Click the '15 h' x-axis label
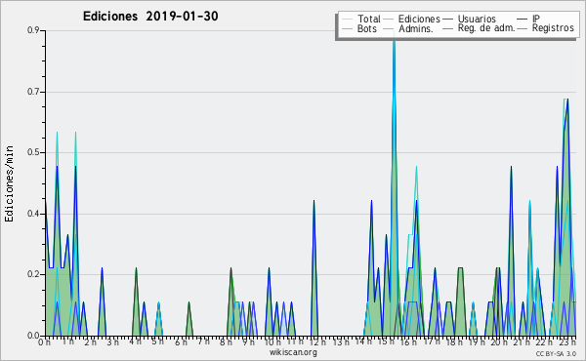The height and width of the screenshot is (361, 586). pos(386,341)
